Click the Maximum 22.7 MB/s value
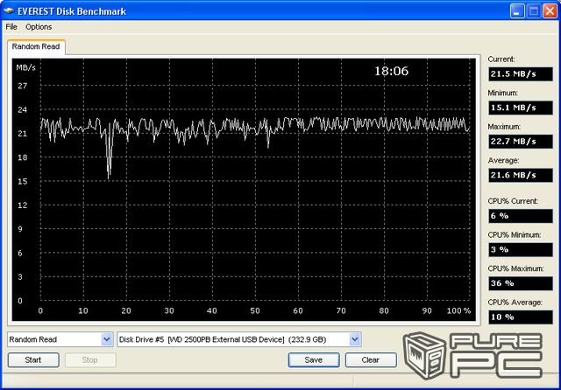Screen dimensions: 561x390 [521, 142]
